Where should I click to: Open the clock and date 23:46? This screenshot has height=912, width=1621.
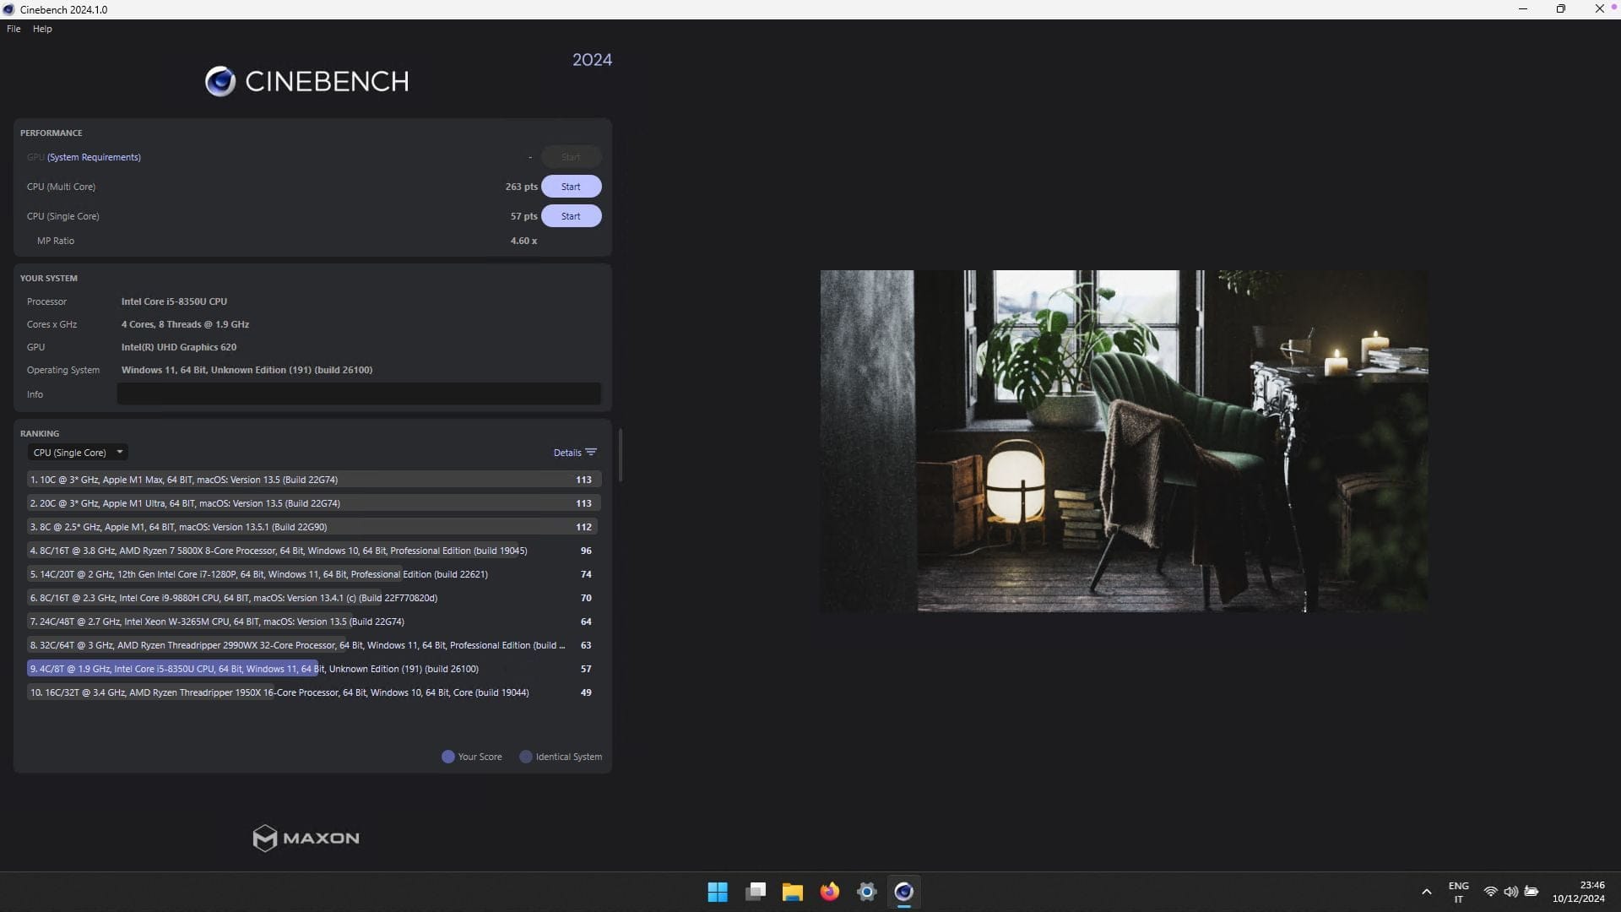click(x=1579, y=892)
